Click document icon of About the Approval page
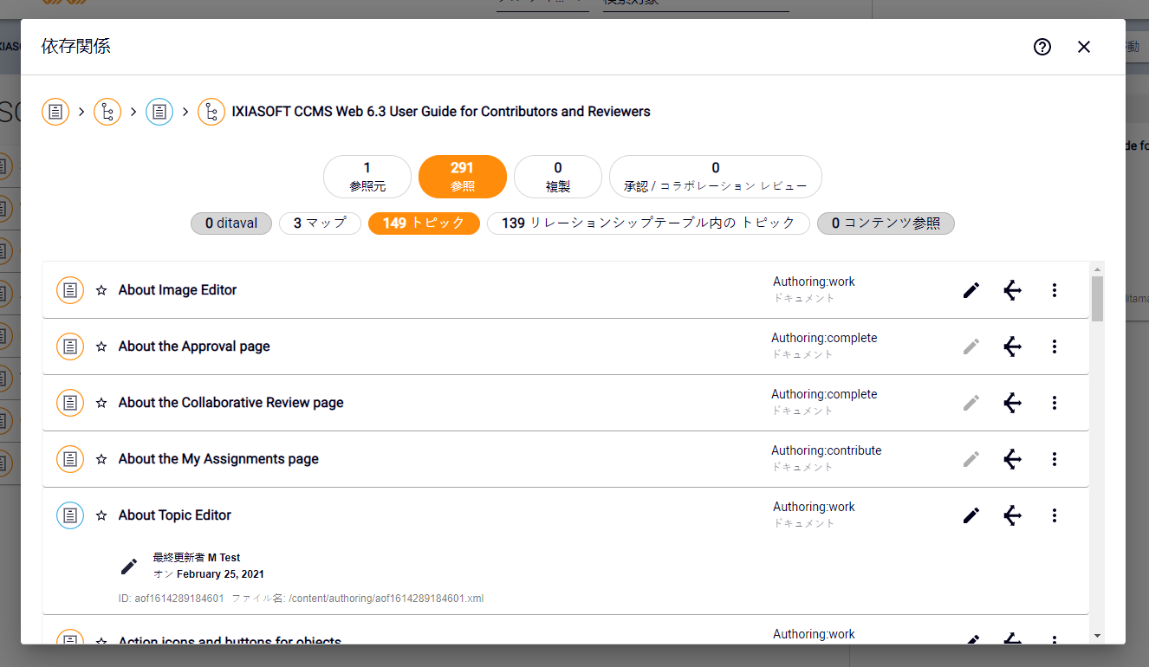The image size is (1149, 667). pos(70,346)
